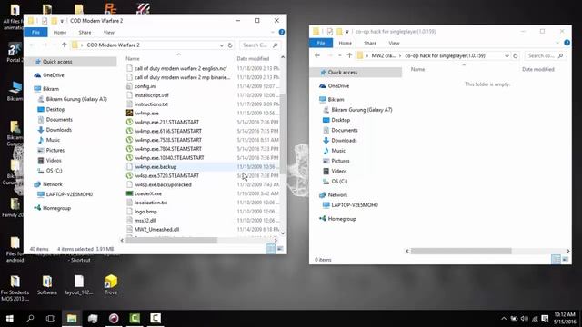Switch to large icons view in COD Modern Warfare 2 window
The width and height of the screenshot is (582, 327).
tap(280, 249)
